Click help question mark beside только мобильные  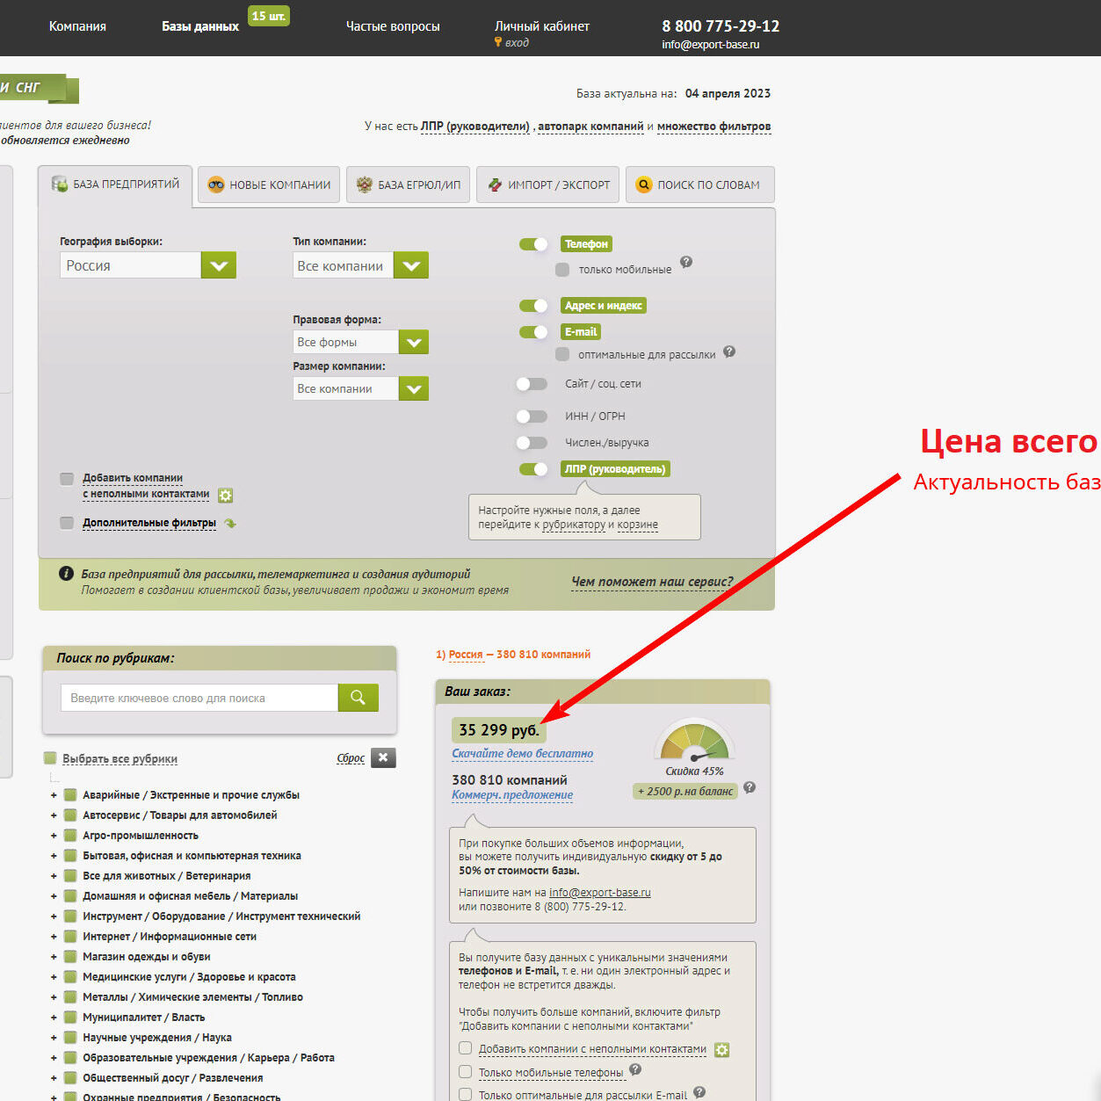coord(686,262)
